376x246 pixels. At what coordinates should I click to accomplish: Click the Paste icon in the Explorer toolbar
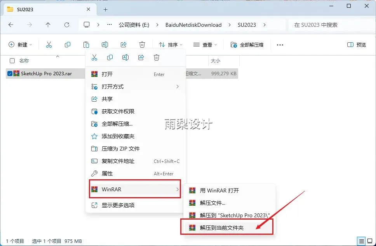86,45
